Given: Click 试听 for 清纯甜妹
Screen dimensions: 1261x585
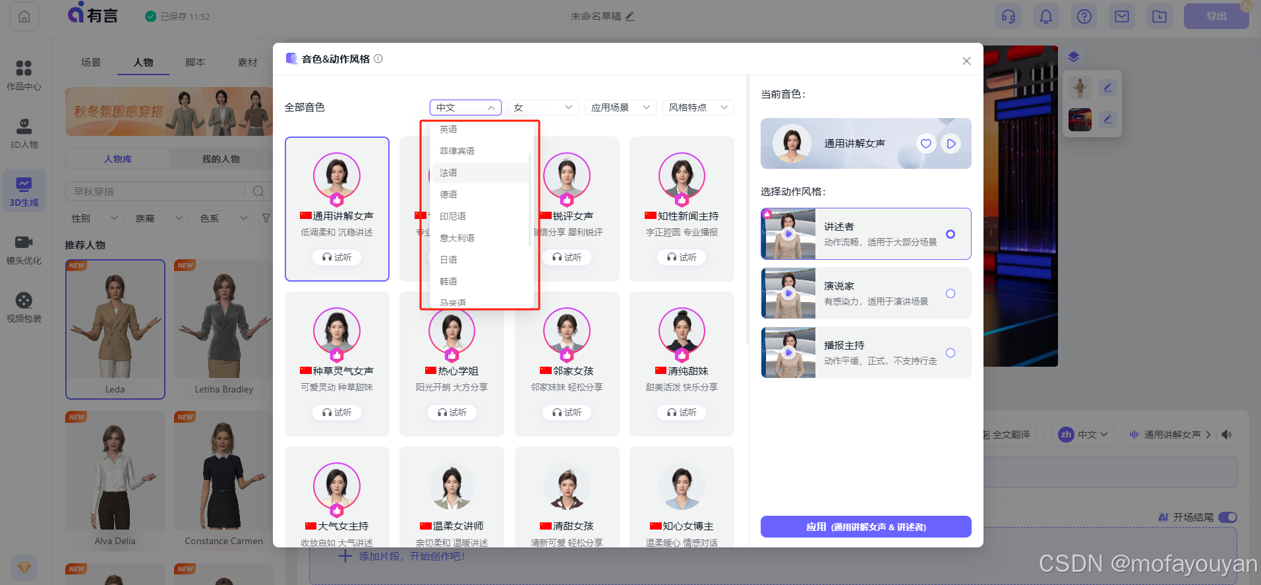Looking at the screenshot, I should (x=682, y=412).
